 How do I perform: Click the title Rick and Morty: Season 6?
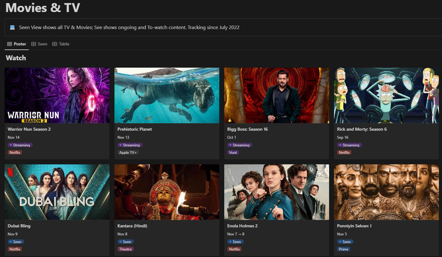(362, 130)
